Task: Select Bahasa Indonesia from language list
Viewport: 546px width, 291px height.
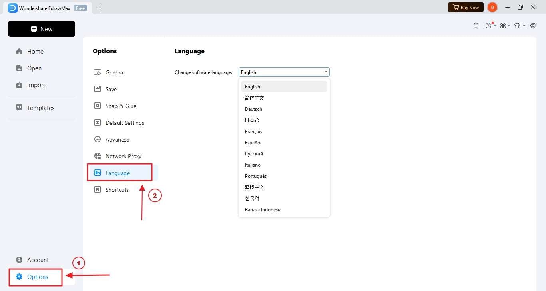Action: click(284, 210)
